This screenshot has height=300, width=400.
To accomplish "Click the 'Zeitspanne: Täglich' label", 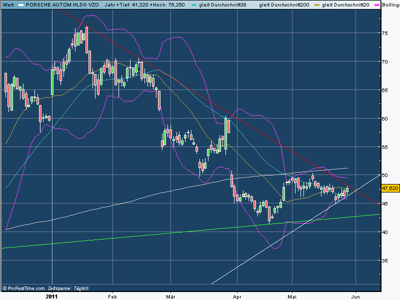I will click(x=68, y=288).
